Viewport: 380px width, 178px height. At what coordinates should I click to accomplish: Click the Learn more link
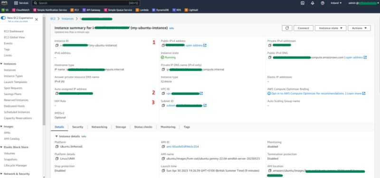pyautogui.click(x=356, y=94)
